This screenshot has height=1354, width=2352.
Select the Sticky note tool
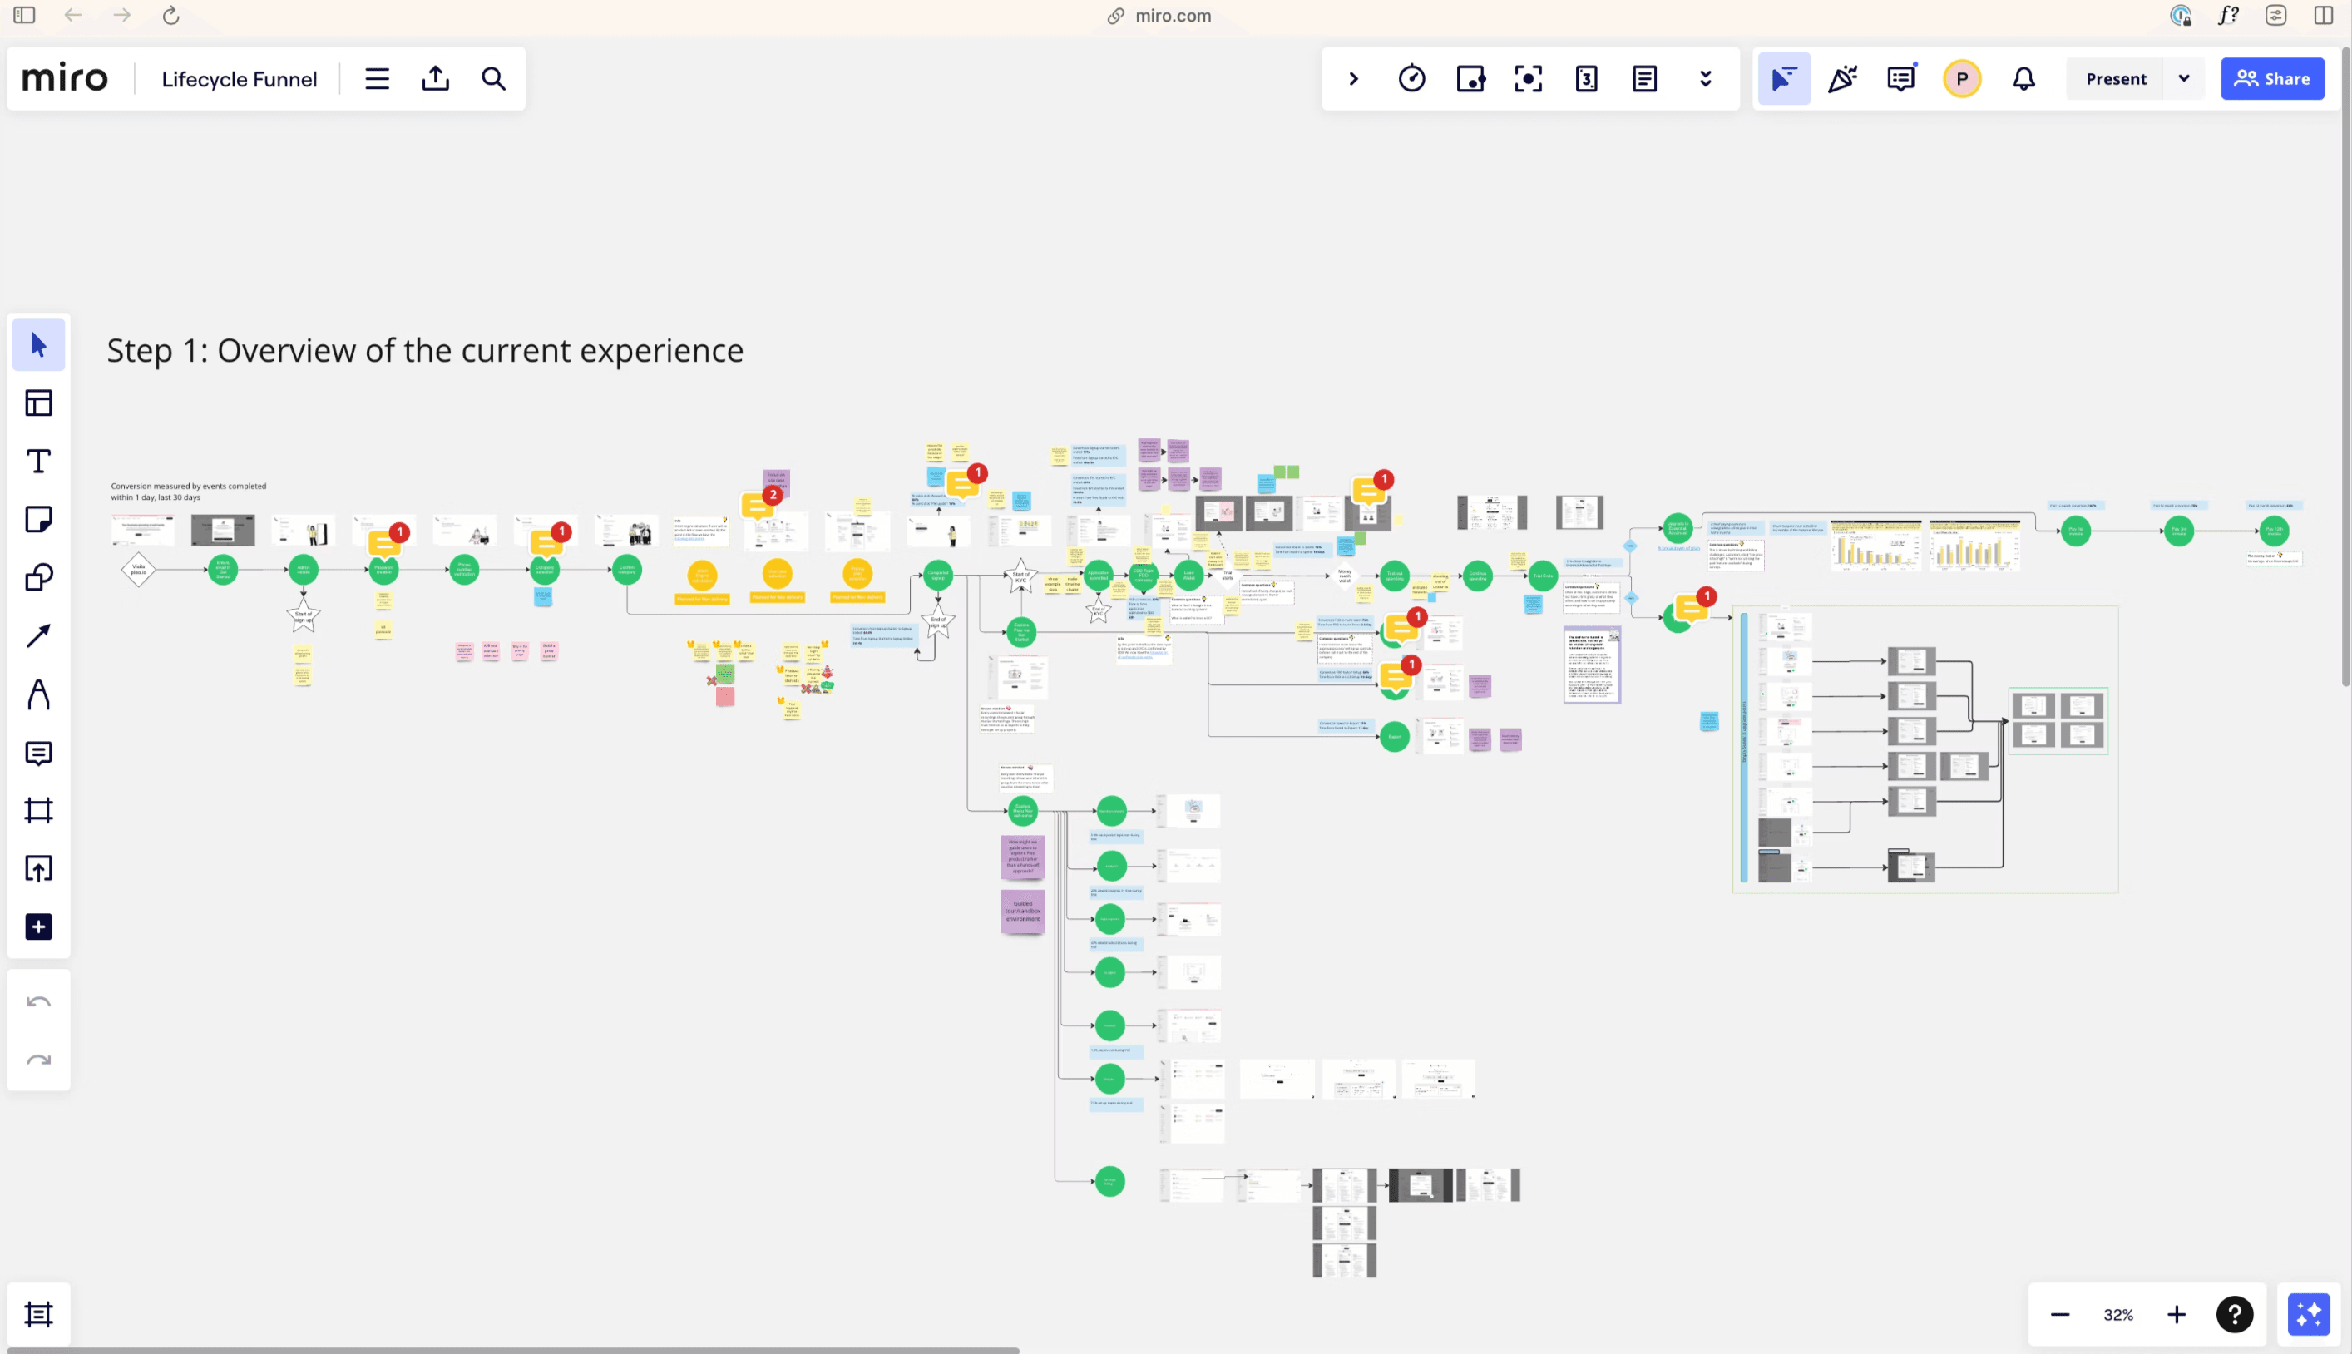point(38,519)
